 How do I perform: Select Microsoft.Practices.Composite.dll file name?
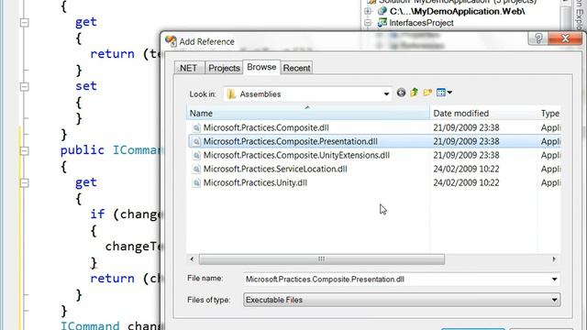click(266, 127)
